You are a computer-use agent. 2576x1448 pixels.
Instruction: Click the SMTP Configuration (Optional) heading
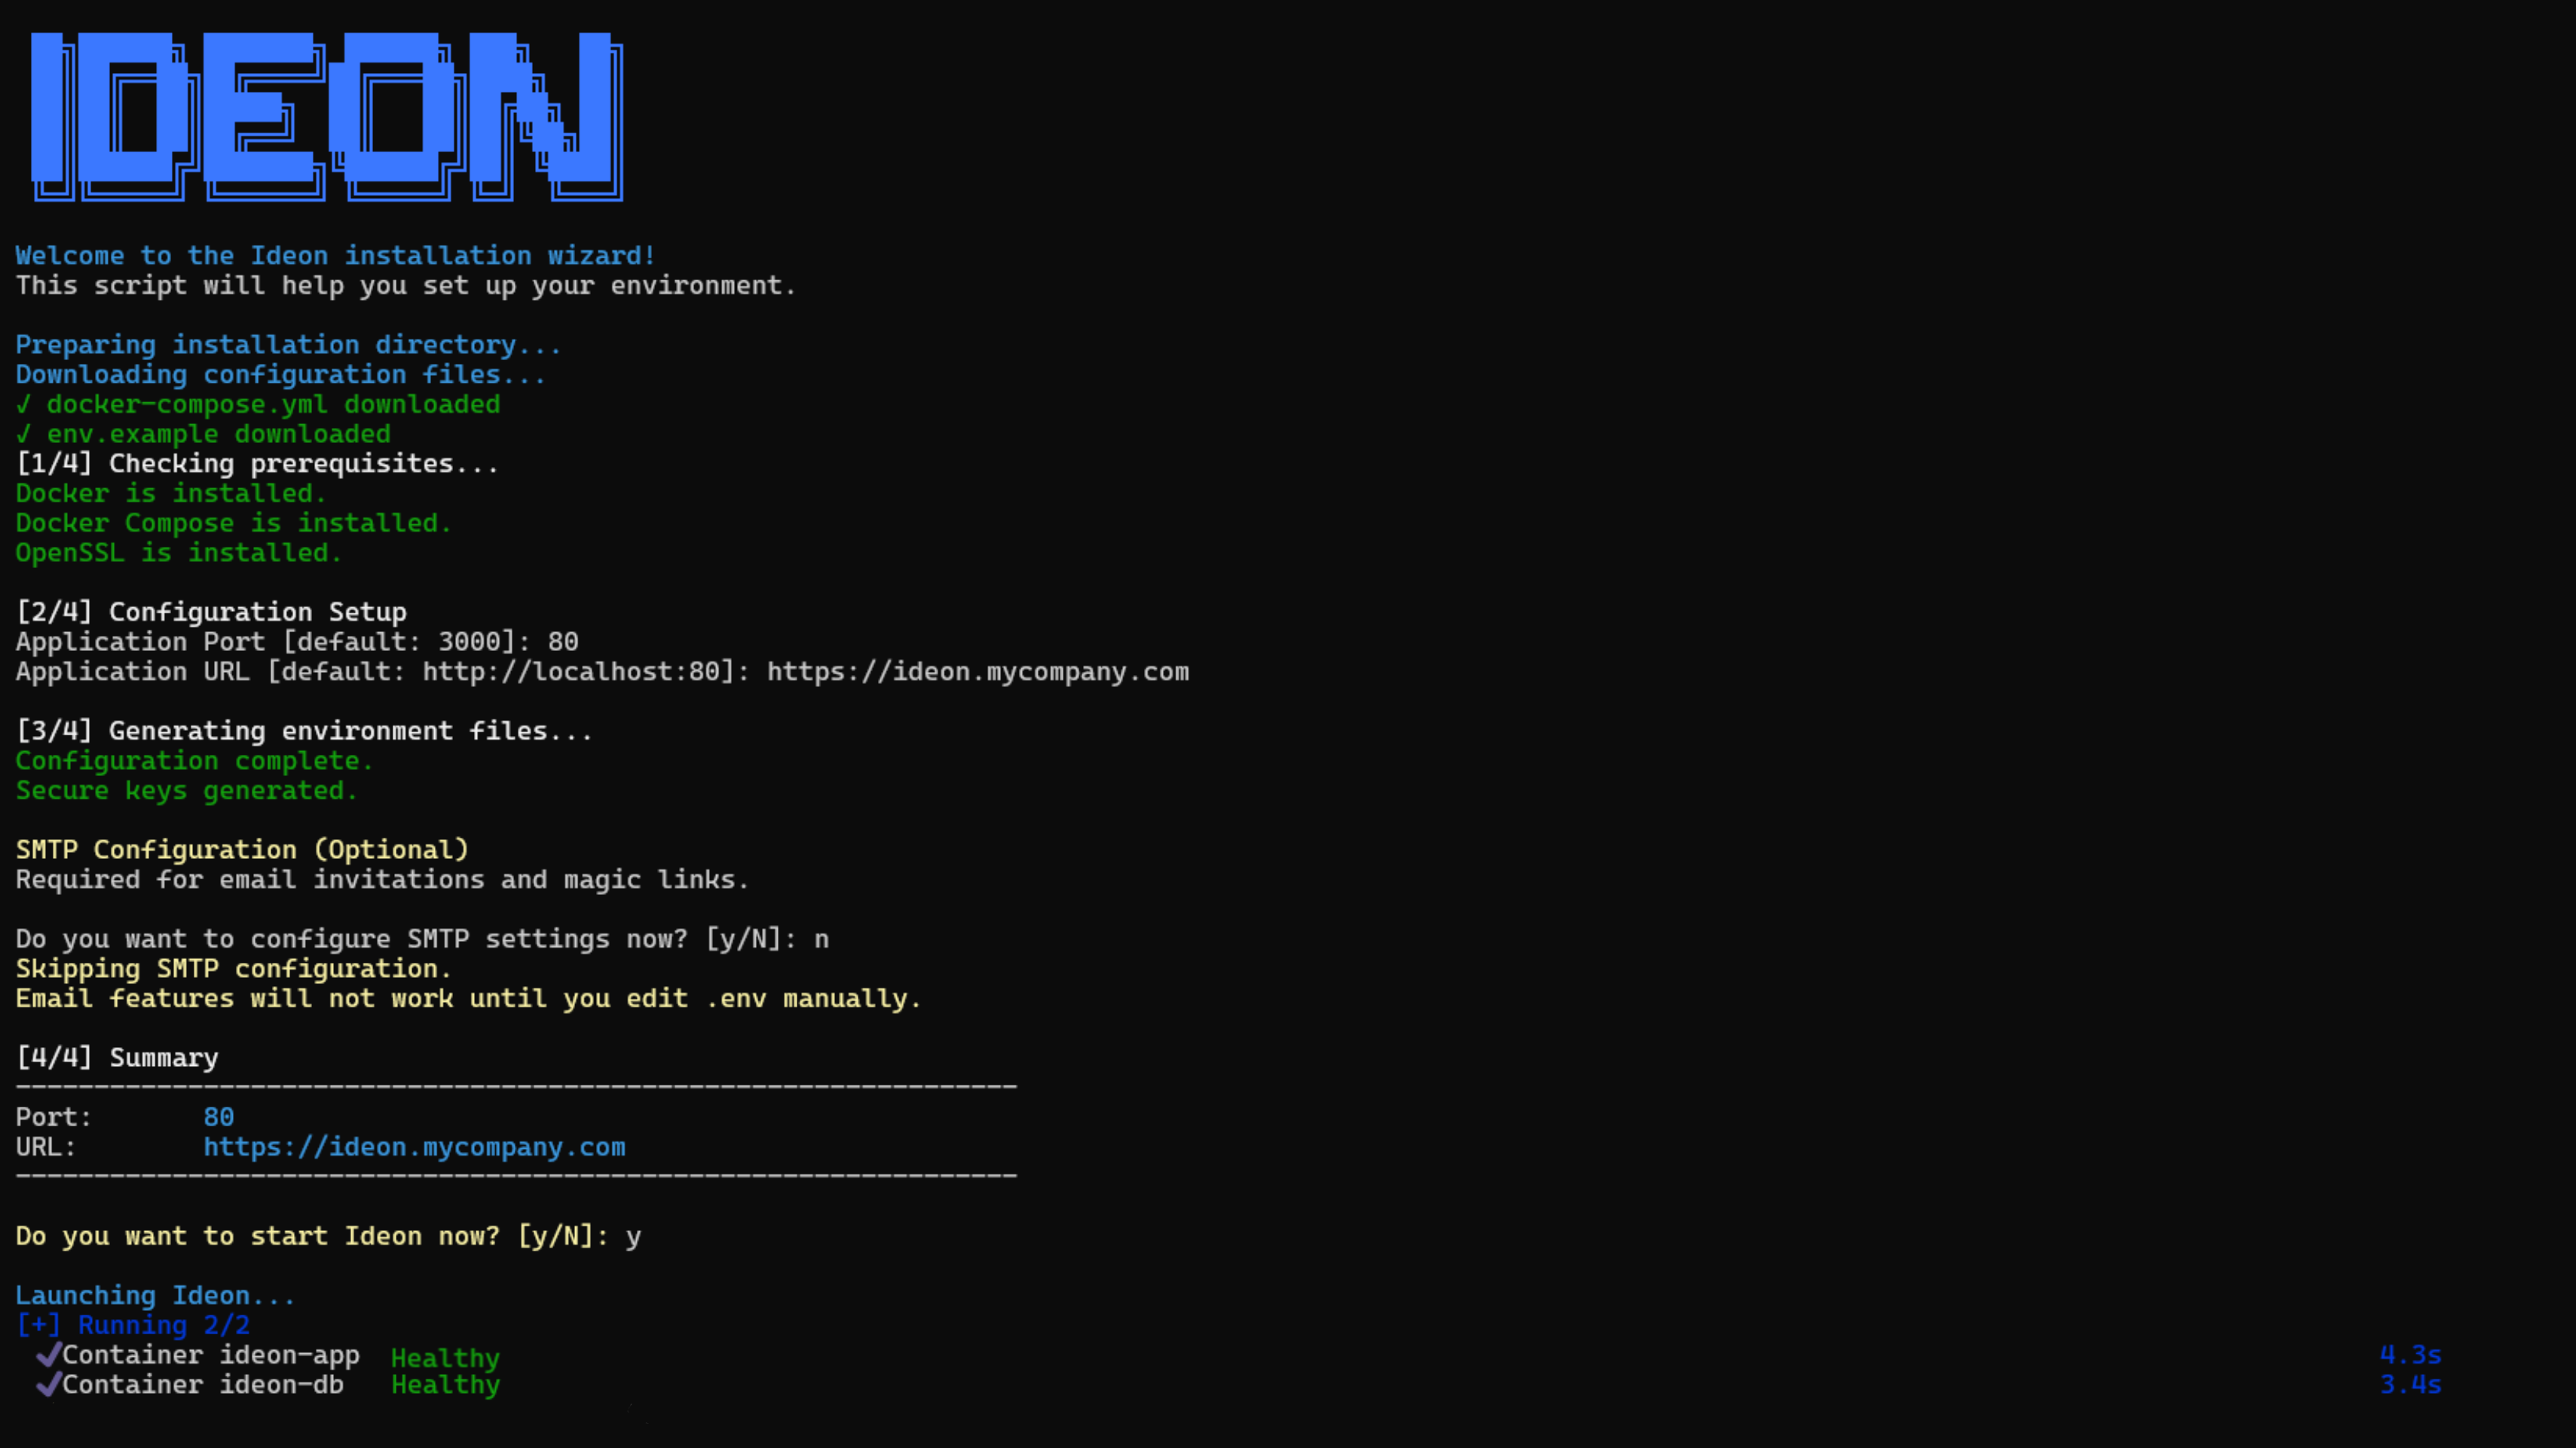point(242,849)
